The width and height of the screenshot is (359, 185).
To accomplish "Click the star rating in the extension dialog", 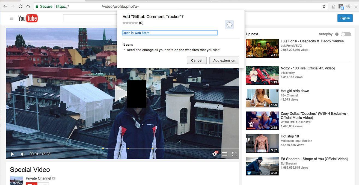I will (x=130, y=23).
